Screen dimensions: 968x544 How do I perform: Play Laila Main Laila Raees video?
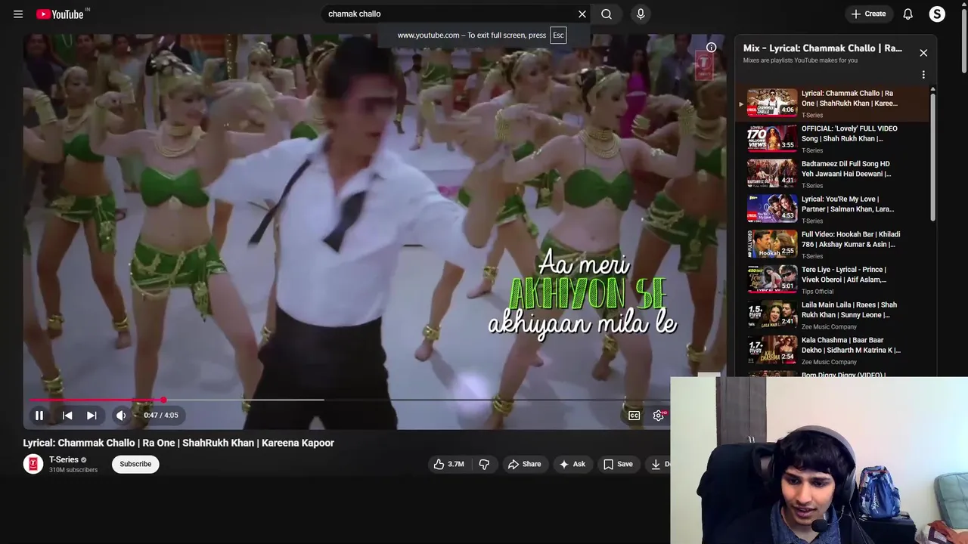coord(832,316)
